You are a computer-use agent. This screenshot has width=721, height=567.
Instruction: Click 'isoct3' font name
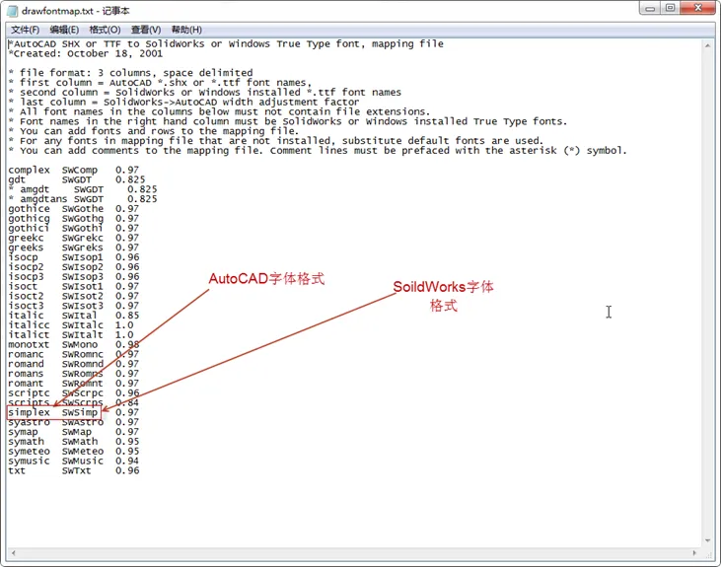(26, 306)
